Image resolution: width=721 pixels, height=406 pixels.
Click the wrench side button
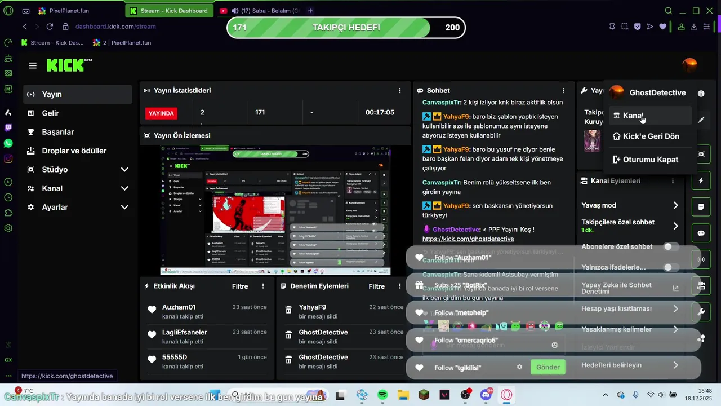[701, 311]
